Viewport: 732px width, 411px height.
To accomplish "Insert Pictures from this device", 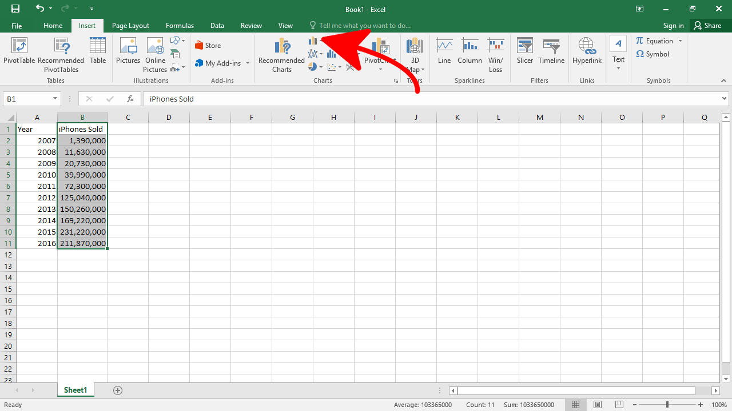I will (x=128, y=51).
